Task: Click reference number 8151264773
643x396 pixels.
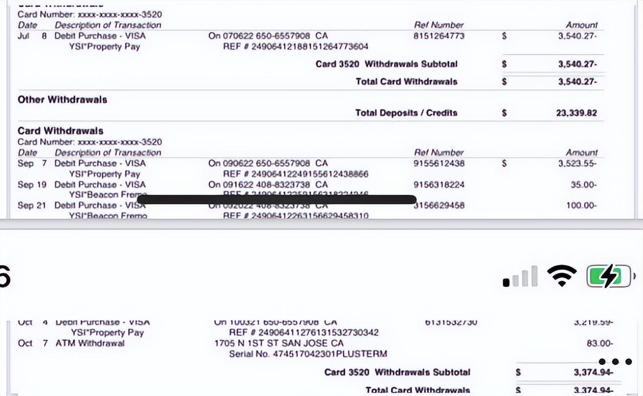Action: pos(439,36)
